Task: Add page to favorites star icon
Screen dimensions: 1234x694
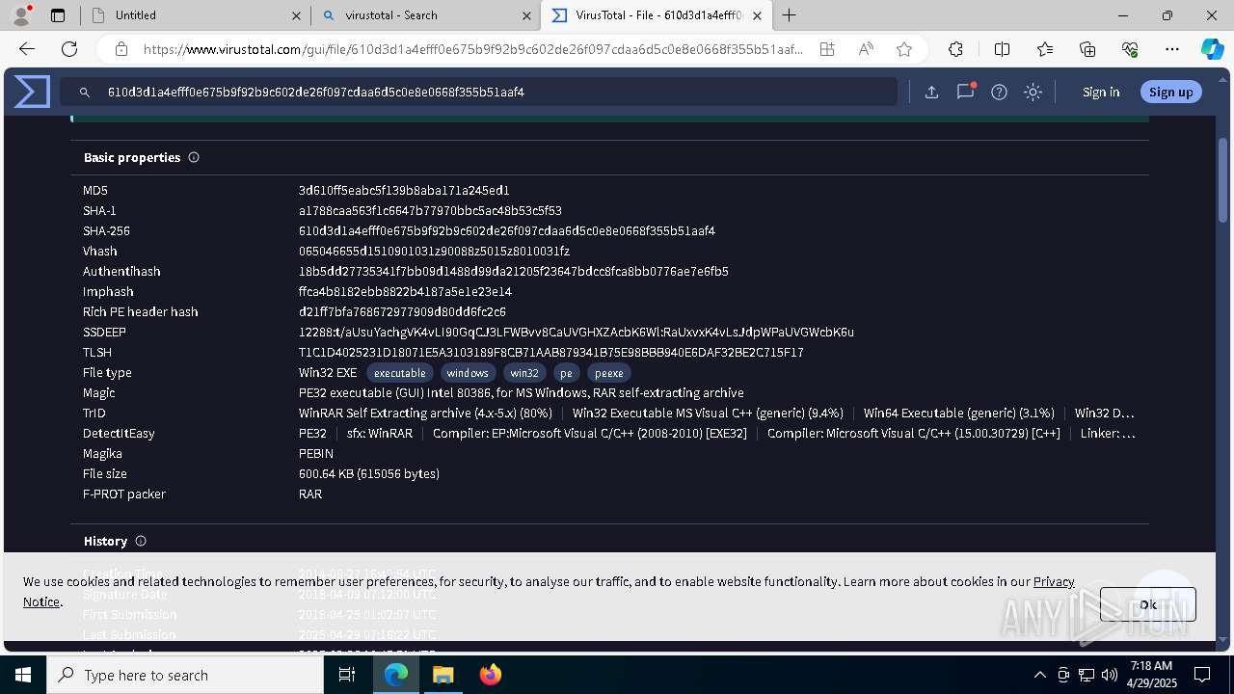Action: pyautogui.click(x=904, y=49)
